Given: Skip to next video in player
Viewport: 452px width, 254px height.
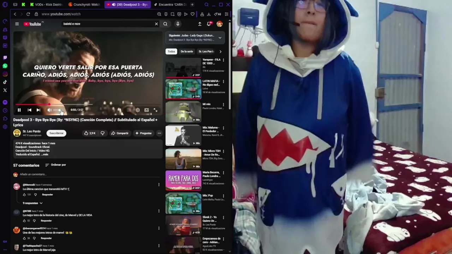Looking at the screenshot, I should (x=38, y=110).
